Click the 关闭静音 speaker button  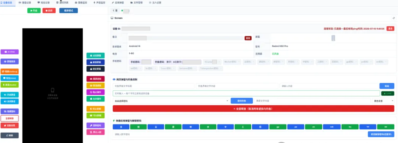pos(10,101)
